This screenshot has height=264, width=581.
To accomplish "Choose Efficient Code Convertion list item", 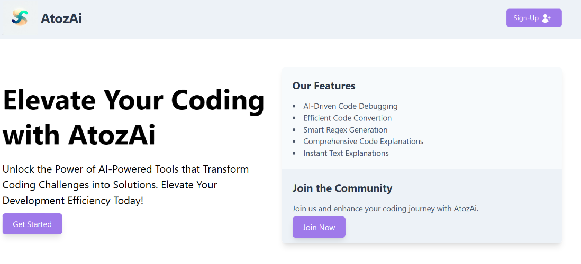I will coord(347,118).
